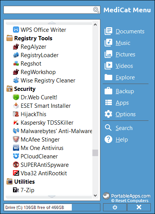Launch Kaspersky TDSSKiller from the list
155x214 pixels.
pos(47,123)
